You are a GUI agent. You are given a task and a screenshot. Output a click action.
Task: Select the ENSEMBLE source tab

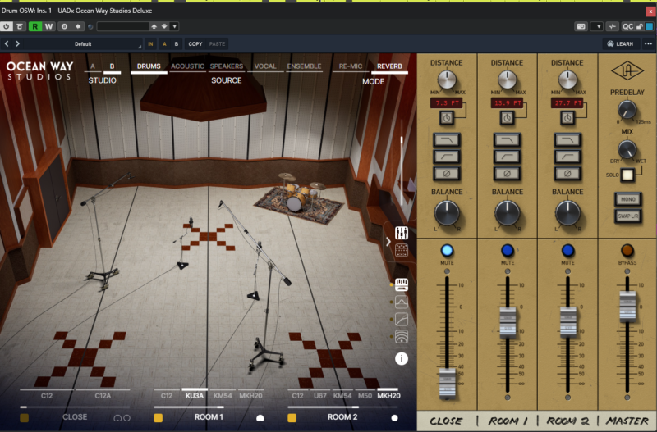pos(304,66)
